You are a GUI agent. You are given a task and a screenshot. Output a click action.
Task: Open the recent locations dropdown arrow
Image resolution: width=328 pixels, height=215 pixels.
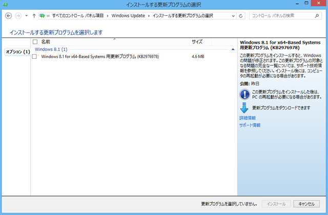click(26, 16)
